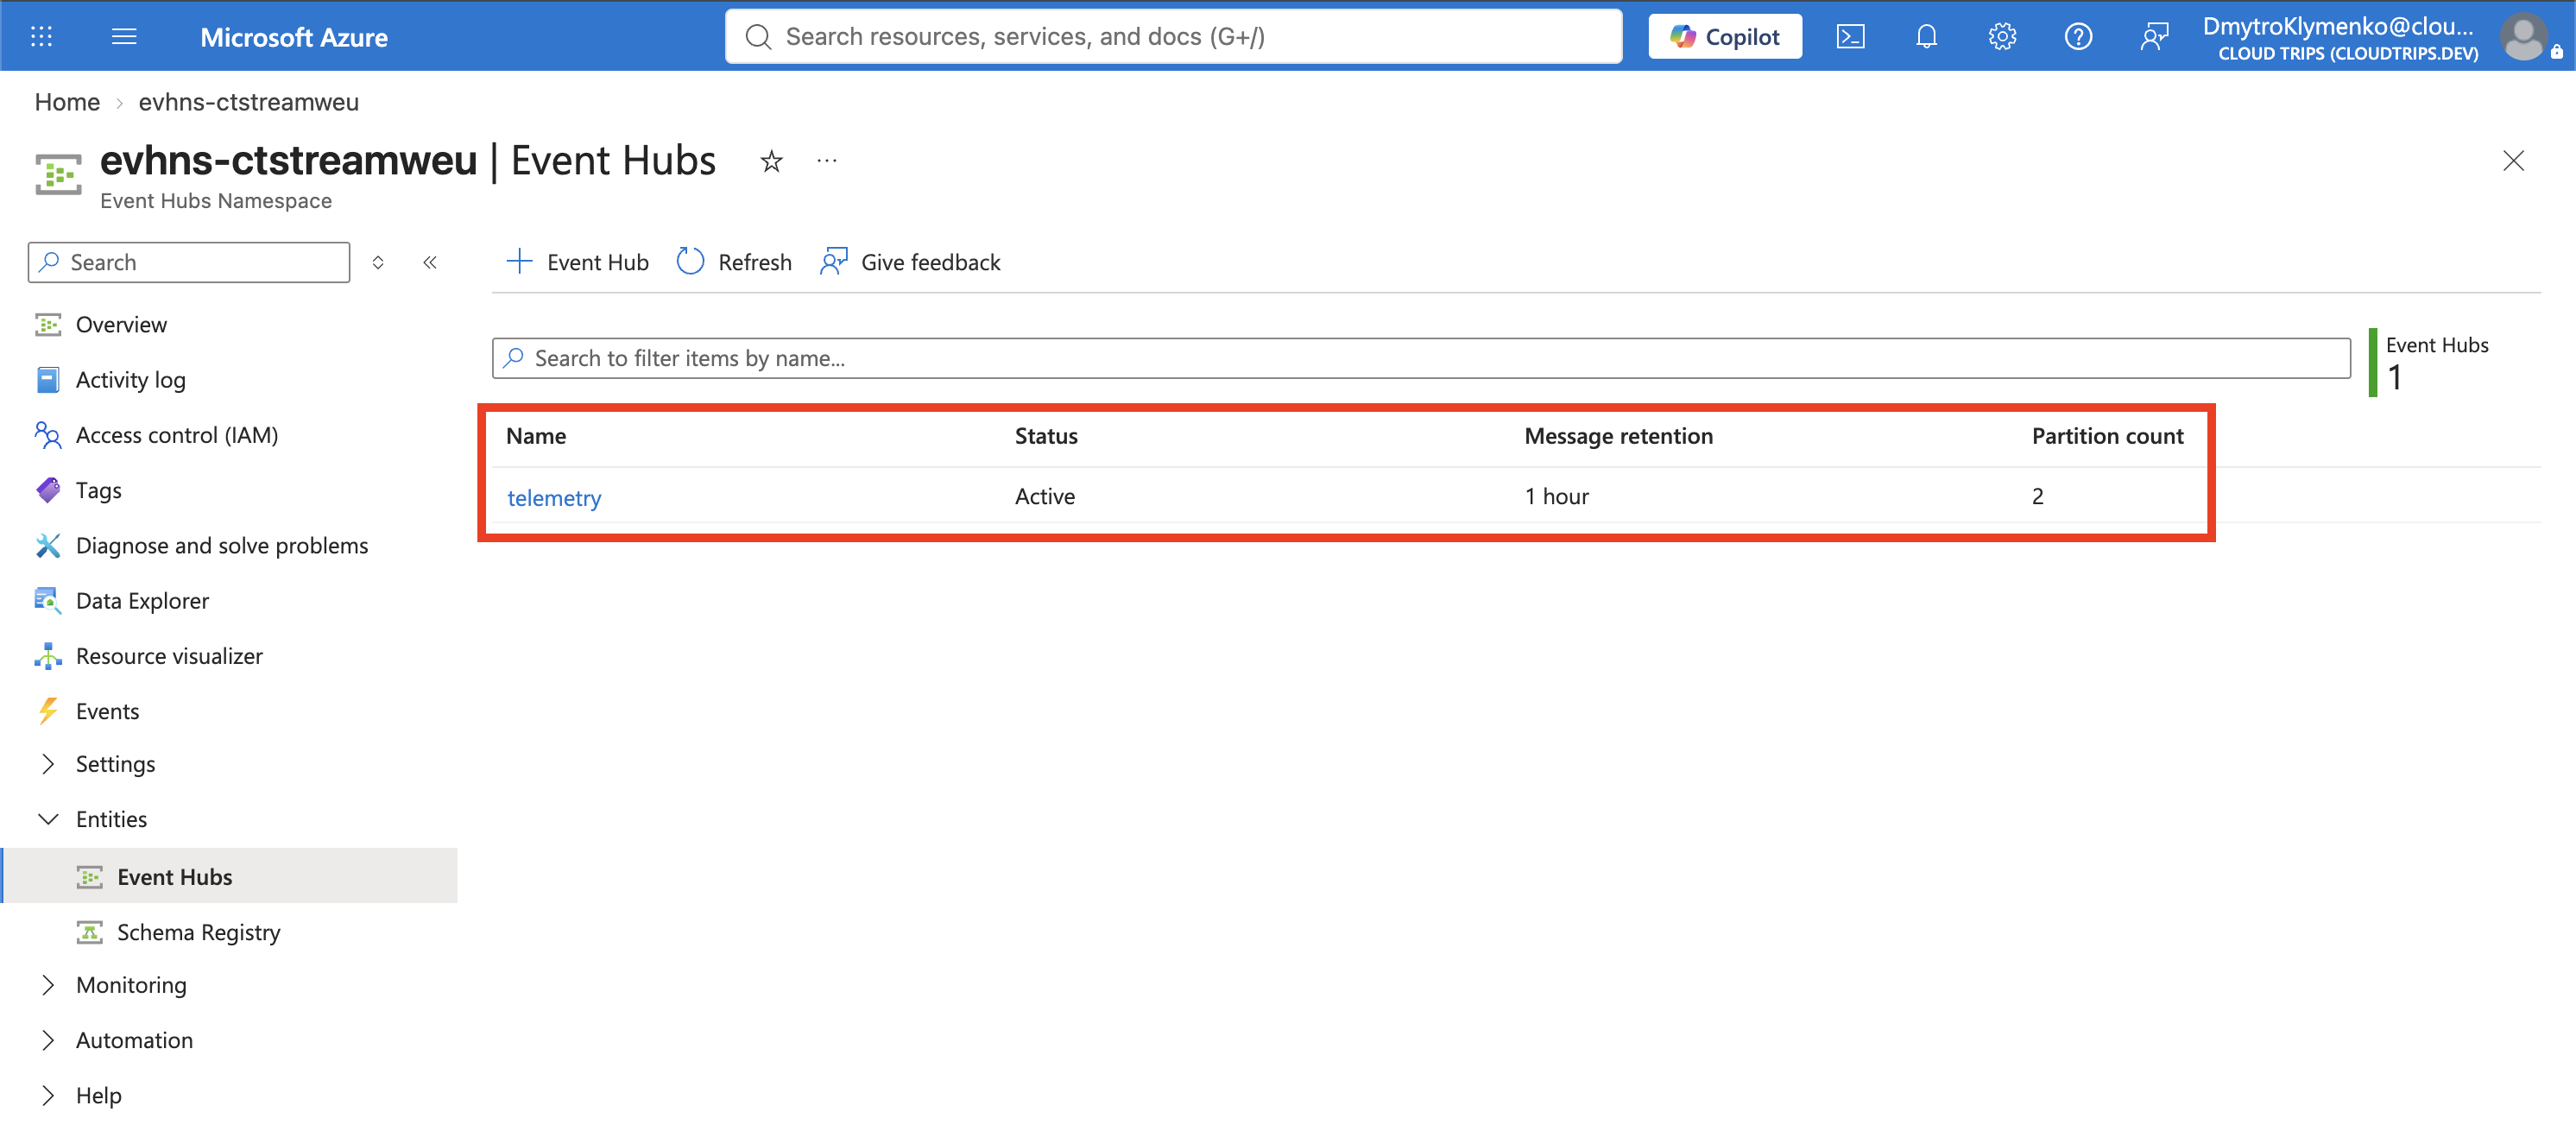Focus the global search resources box

pos(1173,37)
